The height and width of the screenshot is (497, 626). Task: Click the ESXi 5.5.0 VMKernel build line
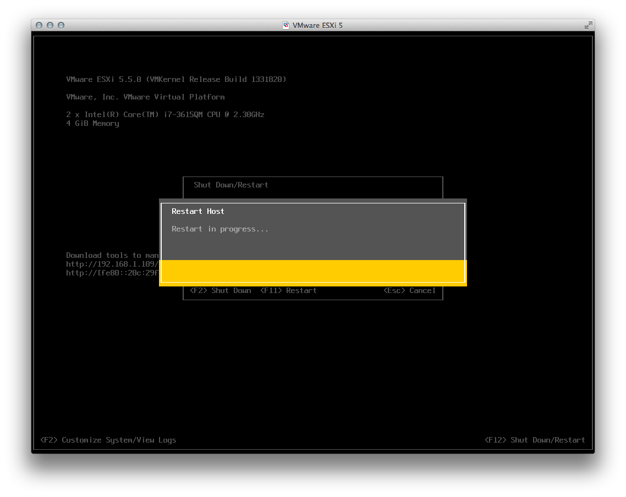tap(176, 79)
